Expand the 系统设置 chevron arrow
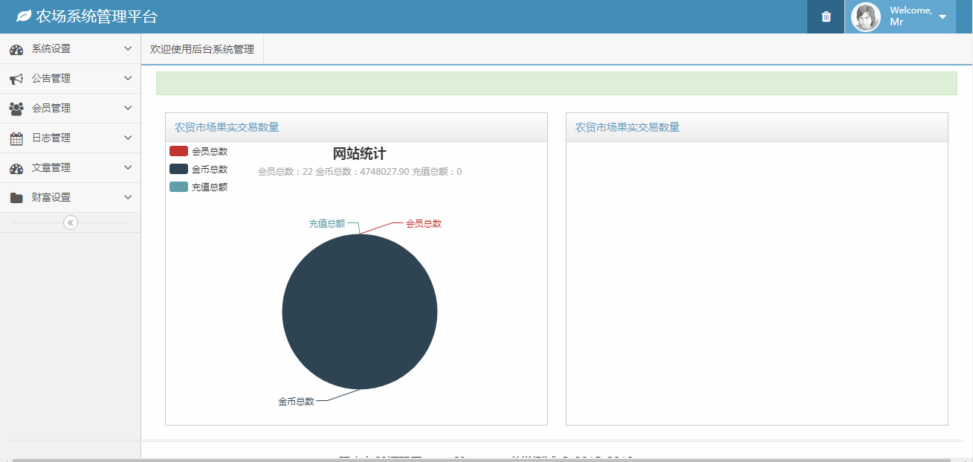 128,49
